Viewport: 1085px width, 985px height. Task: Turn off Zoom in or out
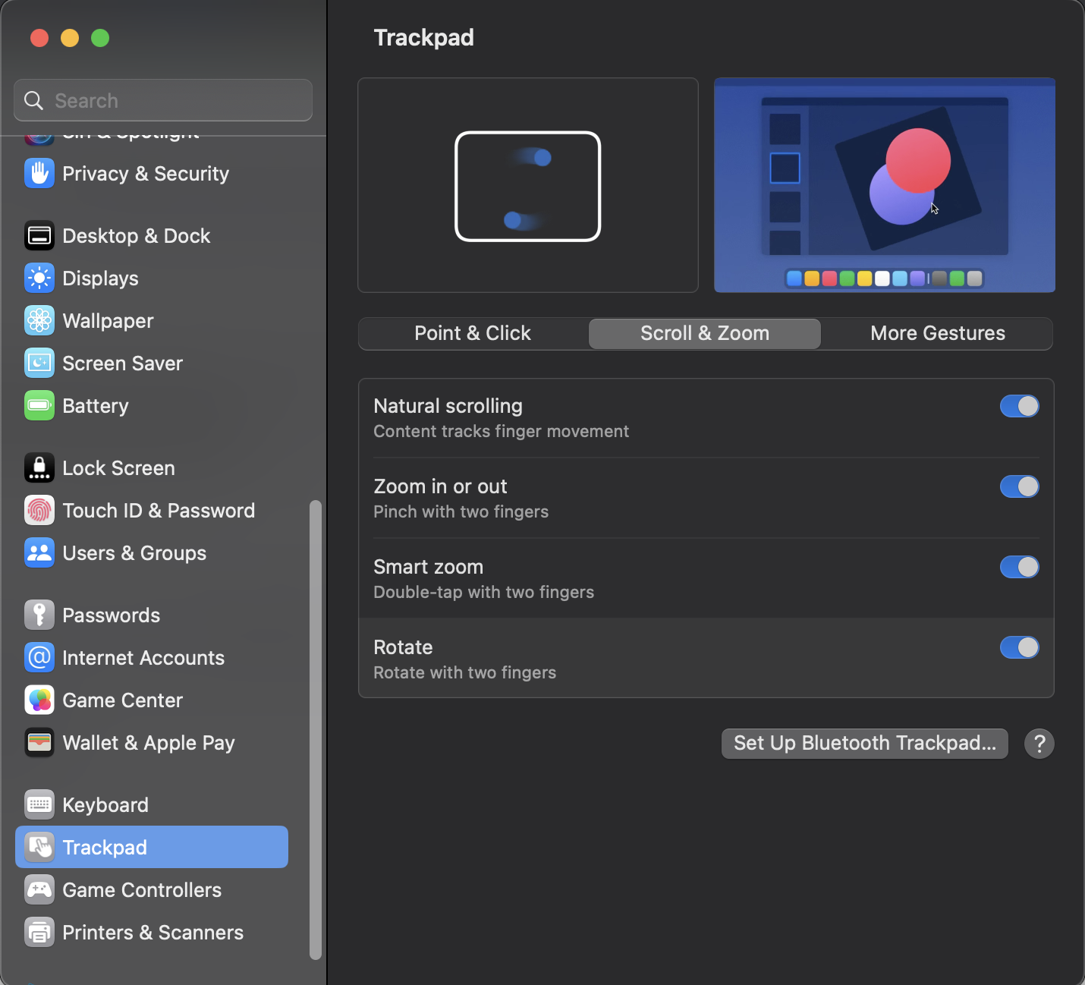tap(1019, 486)
